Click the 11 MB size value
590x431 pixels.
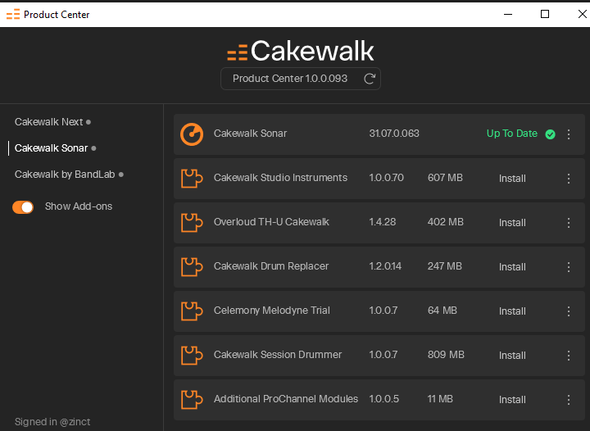coord(440,399)
